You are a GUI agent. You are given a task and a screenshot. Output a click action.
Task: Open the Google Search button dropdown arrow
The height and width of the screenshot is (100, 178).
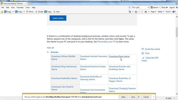(x=159, y=7)
